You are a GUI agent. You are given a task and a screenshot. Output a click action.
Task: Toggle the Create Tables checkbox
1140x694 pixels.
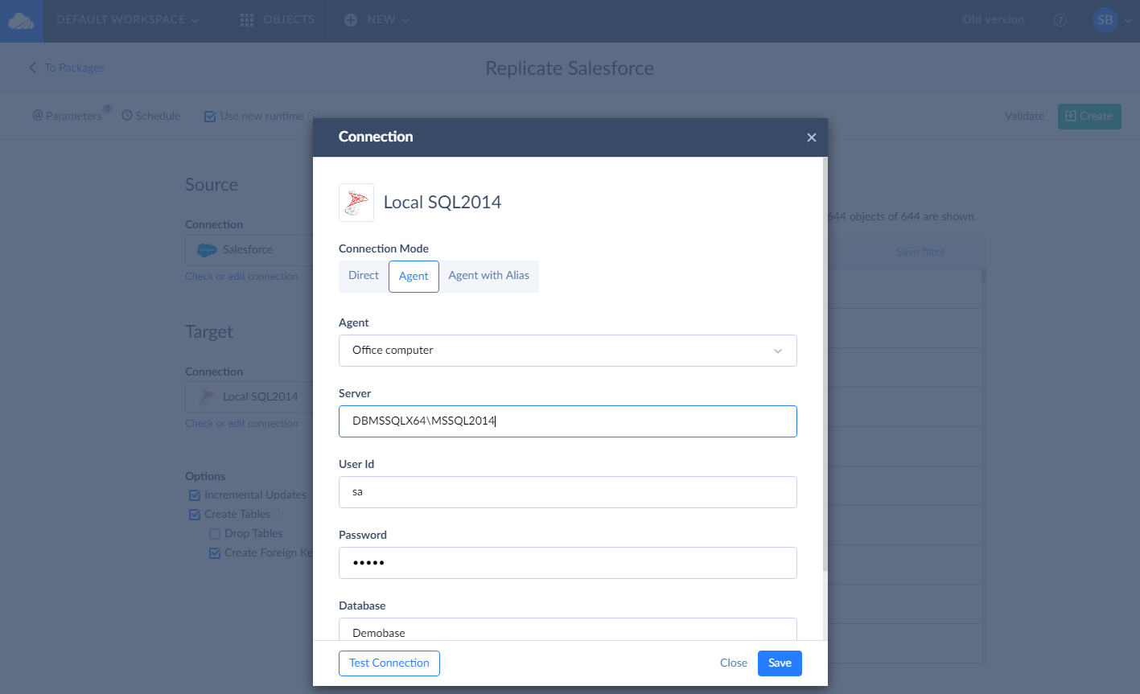[194, 515]
